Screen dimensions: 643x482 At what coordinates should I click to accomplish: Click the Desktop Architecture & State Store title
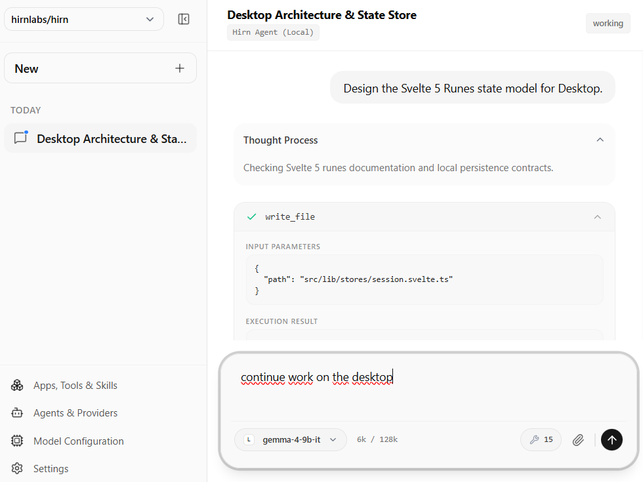click(x=321, y=14)
